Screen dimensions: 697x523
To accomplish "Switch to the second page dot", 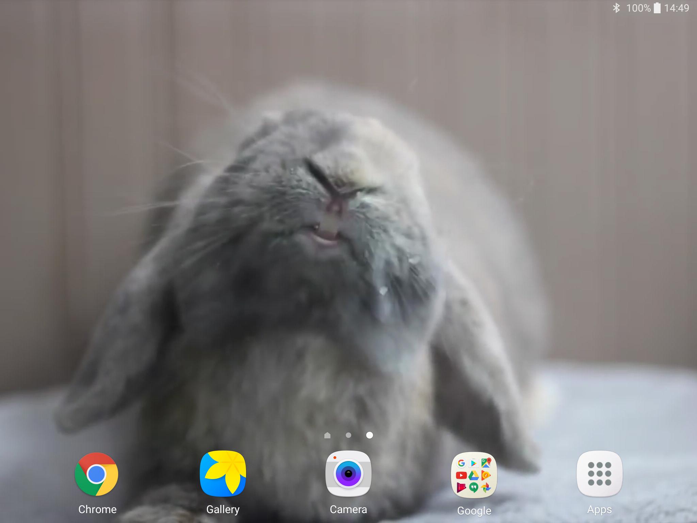I will click(x=348, y=435).
